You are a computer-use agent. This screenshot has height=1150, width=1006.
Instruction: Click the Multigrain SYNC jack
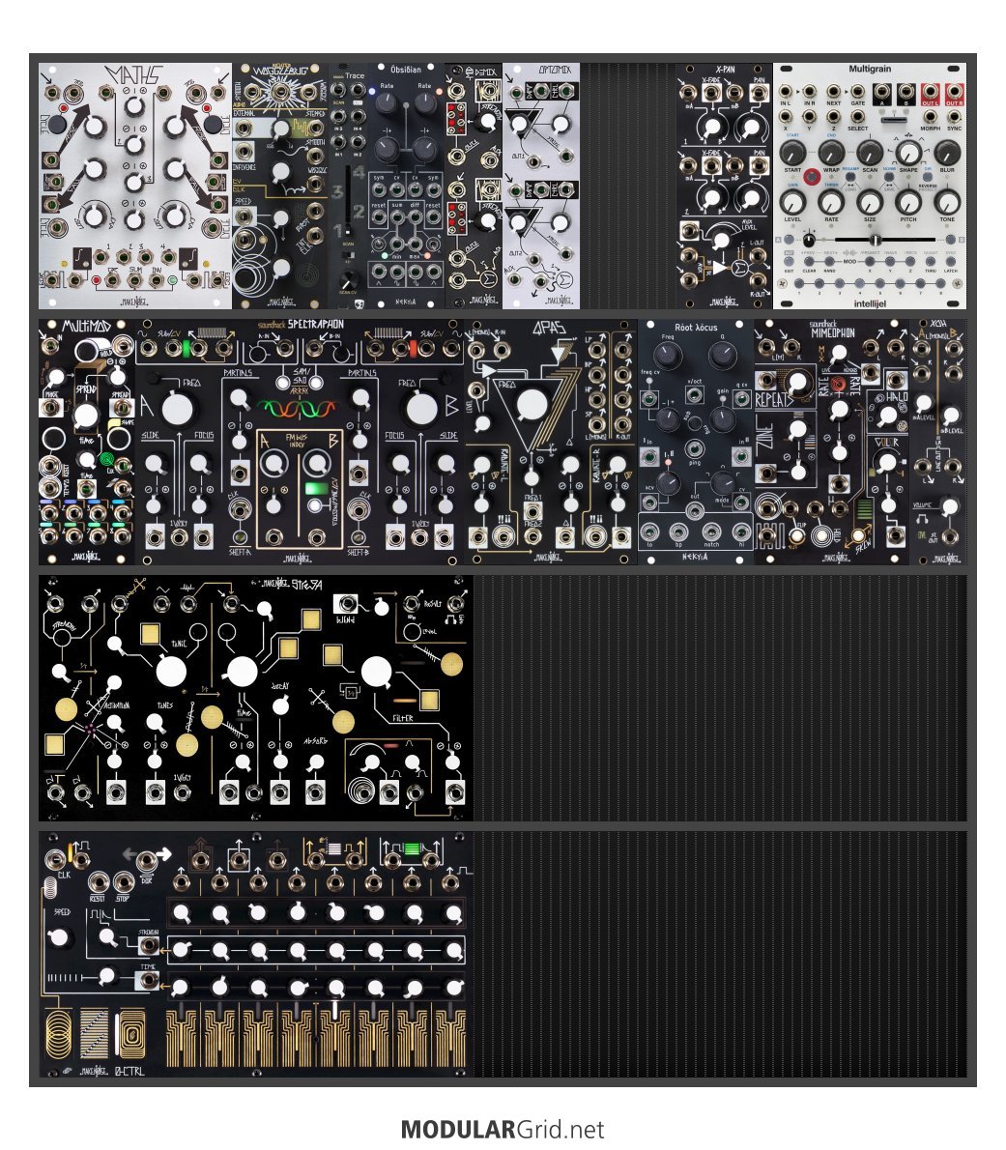click(954, 117)
